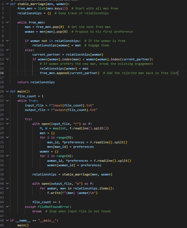The width and height of the screenshot is (187, 228).
Task: Click 'output_file = f"output{file_count}.txt"' line
Action: point(61,110)
